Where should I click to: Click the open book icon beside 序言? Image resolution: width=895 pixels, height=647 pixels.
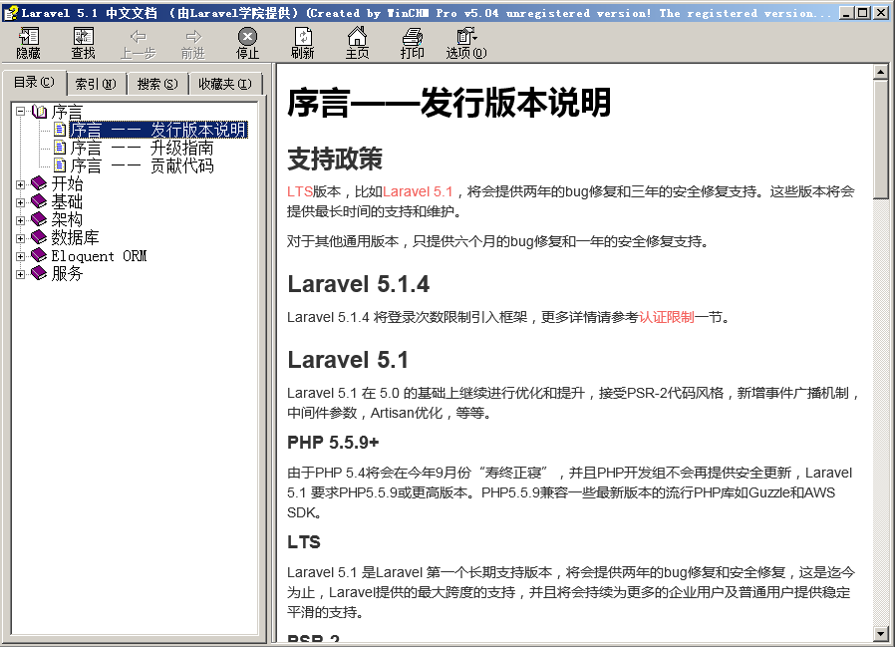[40, 112]
